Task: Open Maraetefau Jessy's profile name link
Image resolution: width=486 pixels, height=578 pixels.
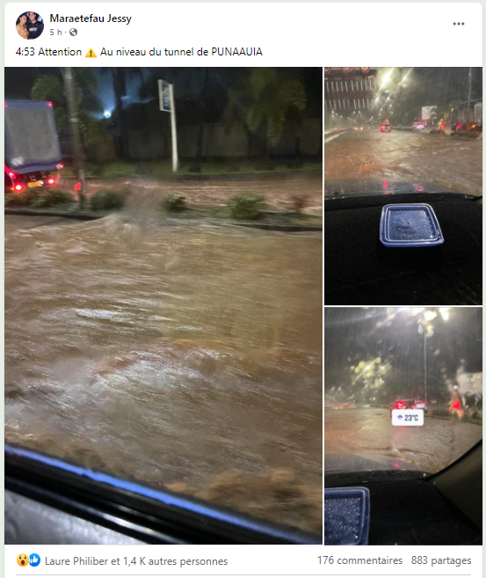Action: click(91, 18)
